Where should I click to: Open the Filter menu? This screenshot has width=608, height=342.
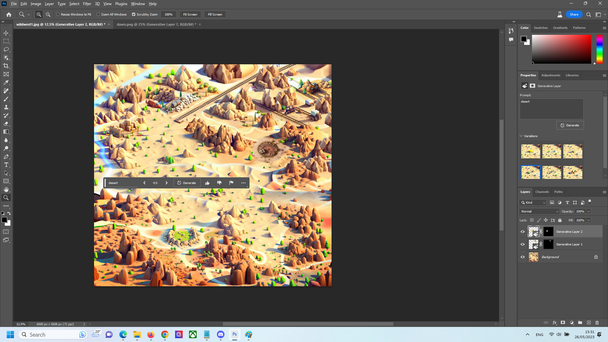click(x=87, y=3)
